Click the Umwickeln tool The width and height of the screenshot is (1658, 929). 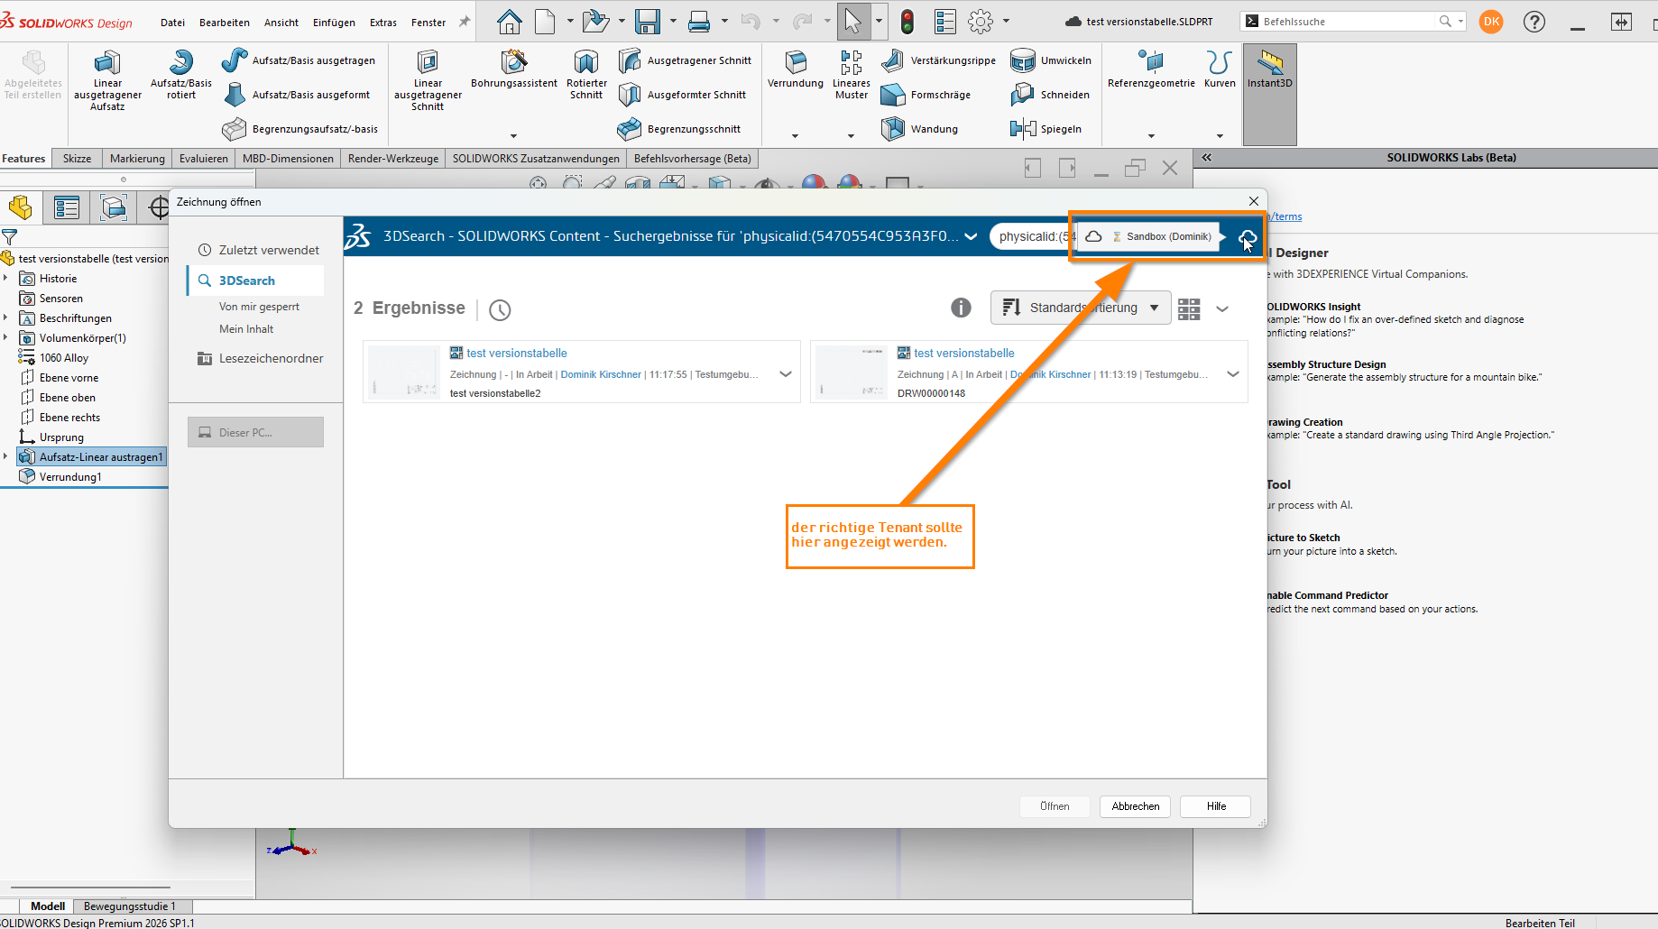tap(1052, 60)
